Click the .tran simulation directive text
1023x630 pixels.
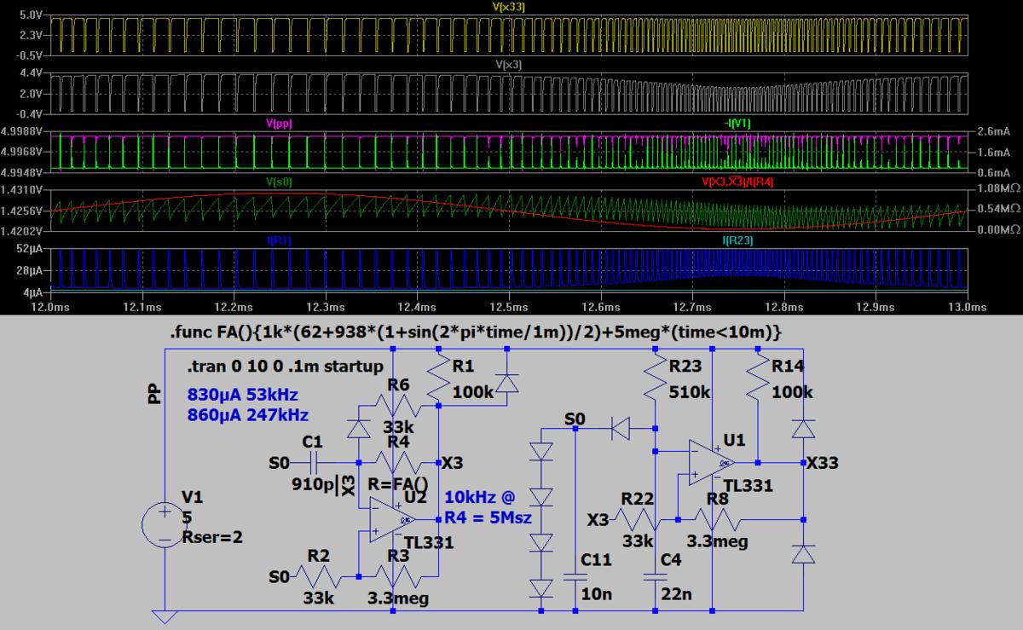(285, 367)
